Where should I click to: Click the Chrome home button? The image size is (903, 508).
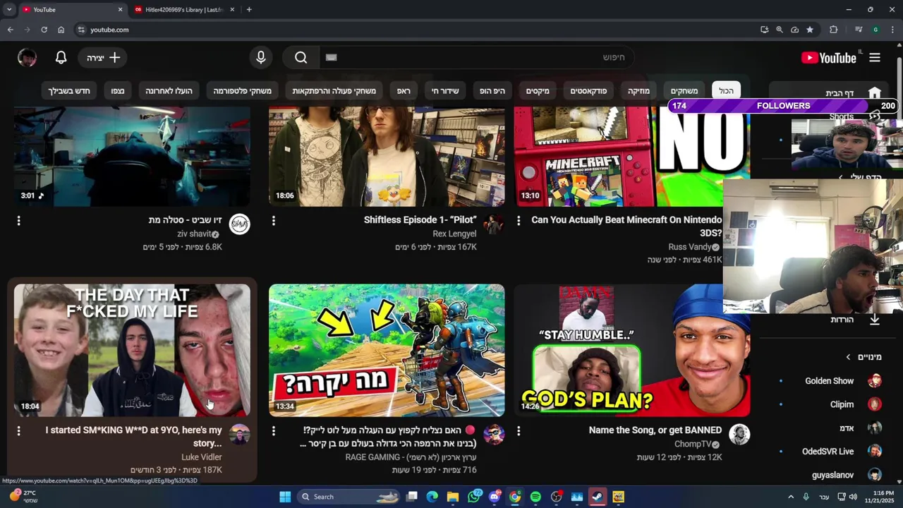[x=61, y=30]
